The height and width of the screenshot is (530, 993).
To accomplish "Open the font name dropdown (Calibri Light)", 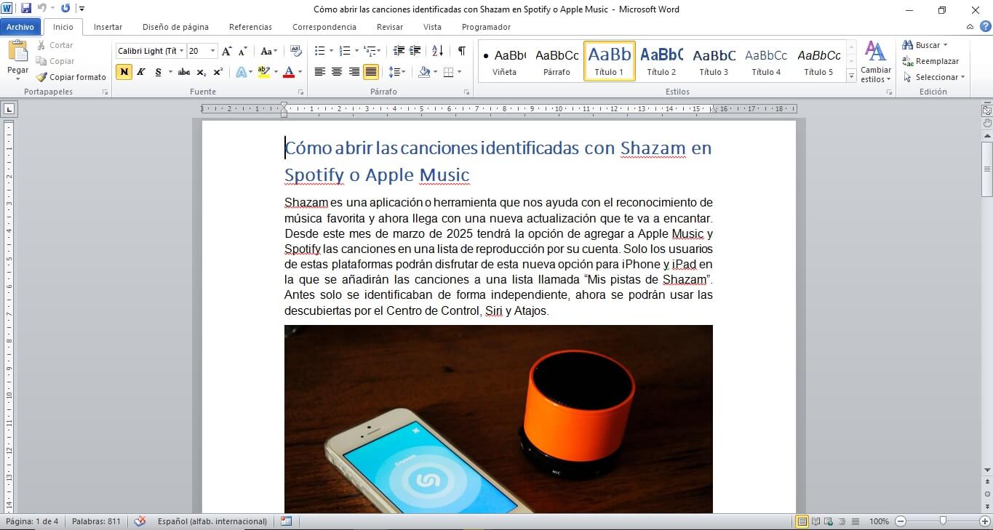I will tap(181, 51).
